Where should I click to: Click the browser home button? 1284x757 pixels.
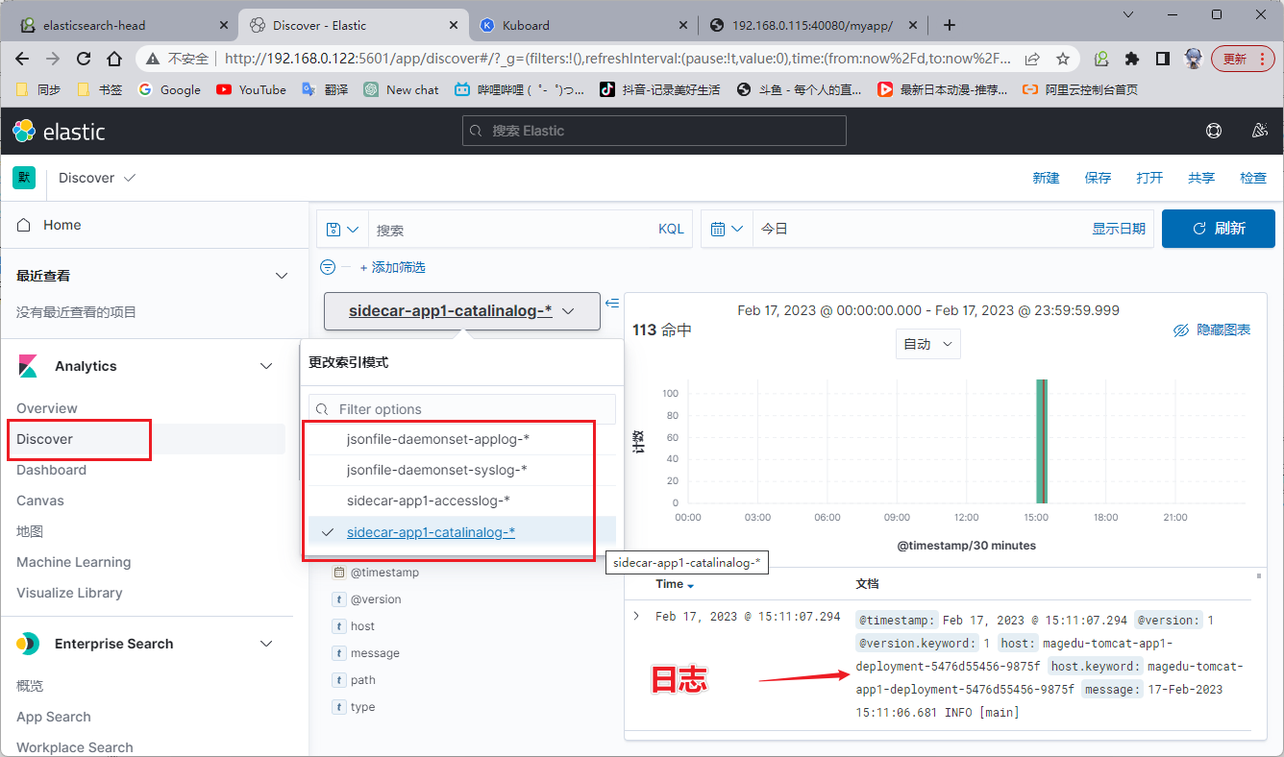point(113,59)
